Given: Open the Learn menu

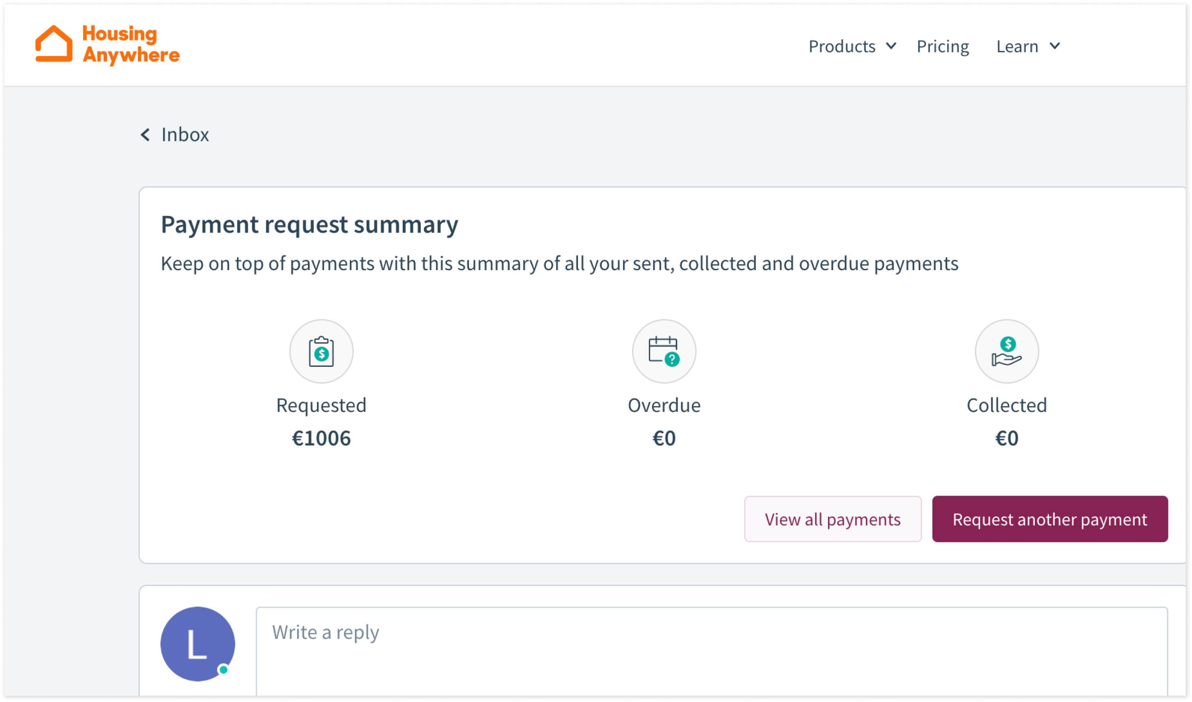Looking at the screenshot, I should 1017,47.
